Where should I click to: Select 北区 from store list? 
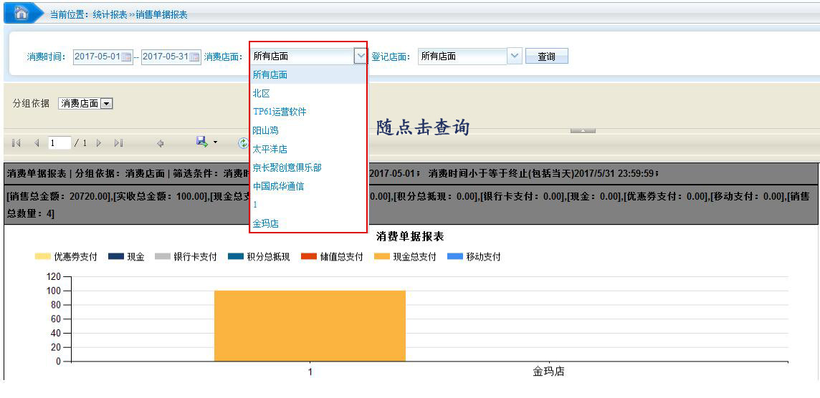(x=261, y=93)
